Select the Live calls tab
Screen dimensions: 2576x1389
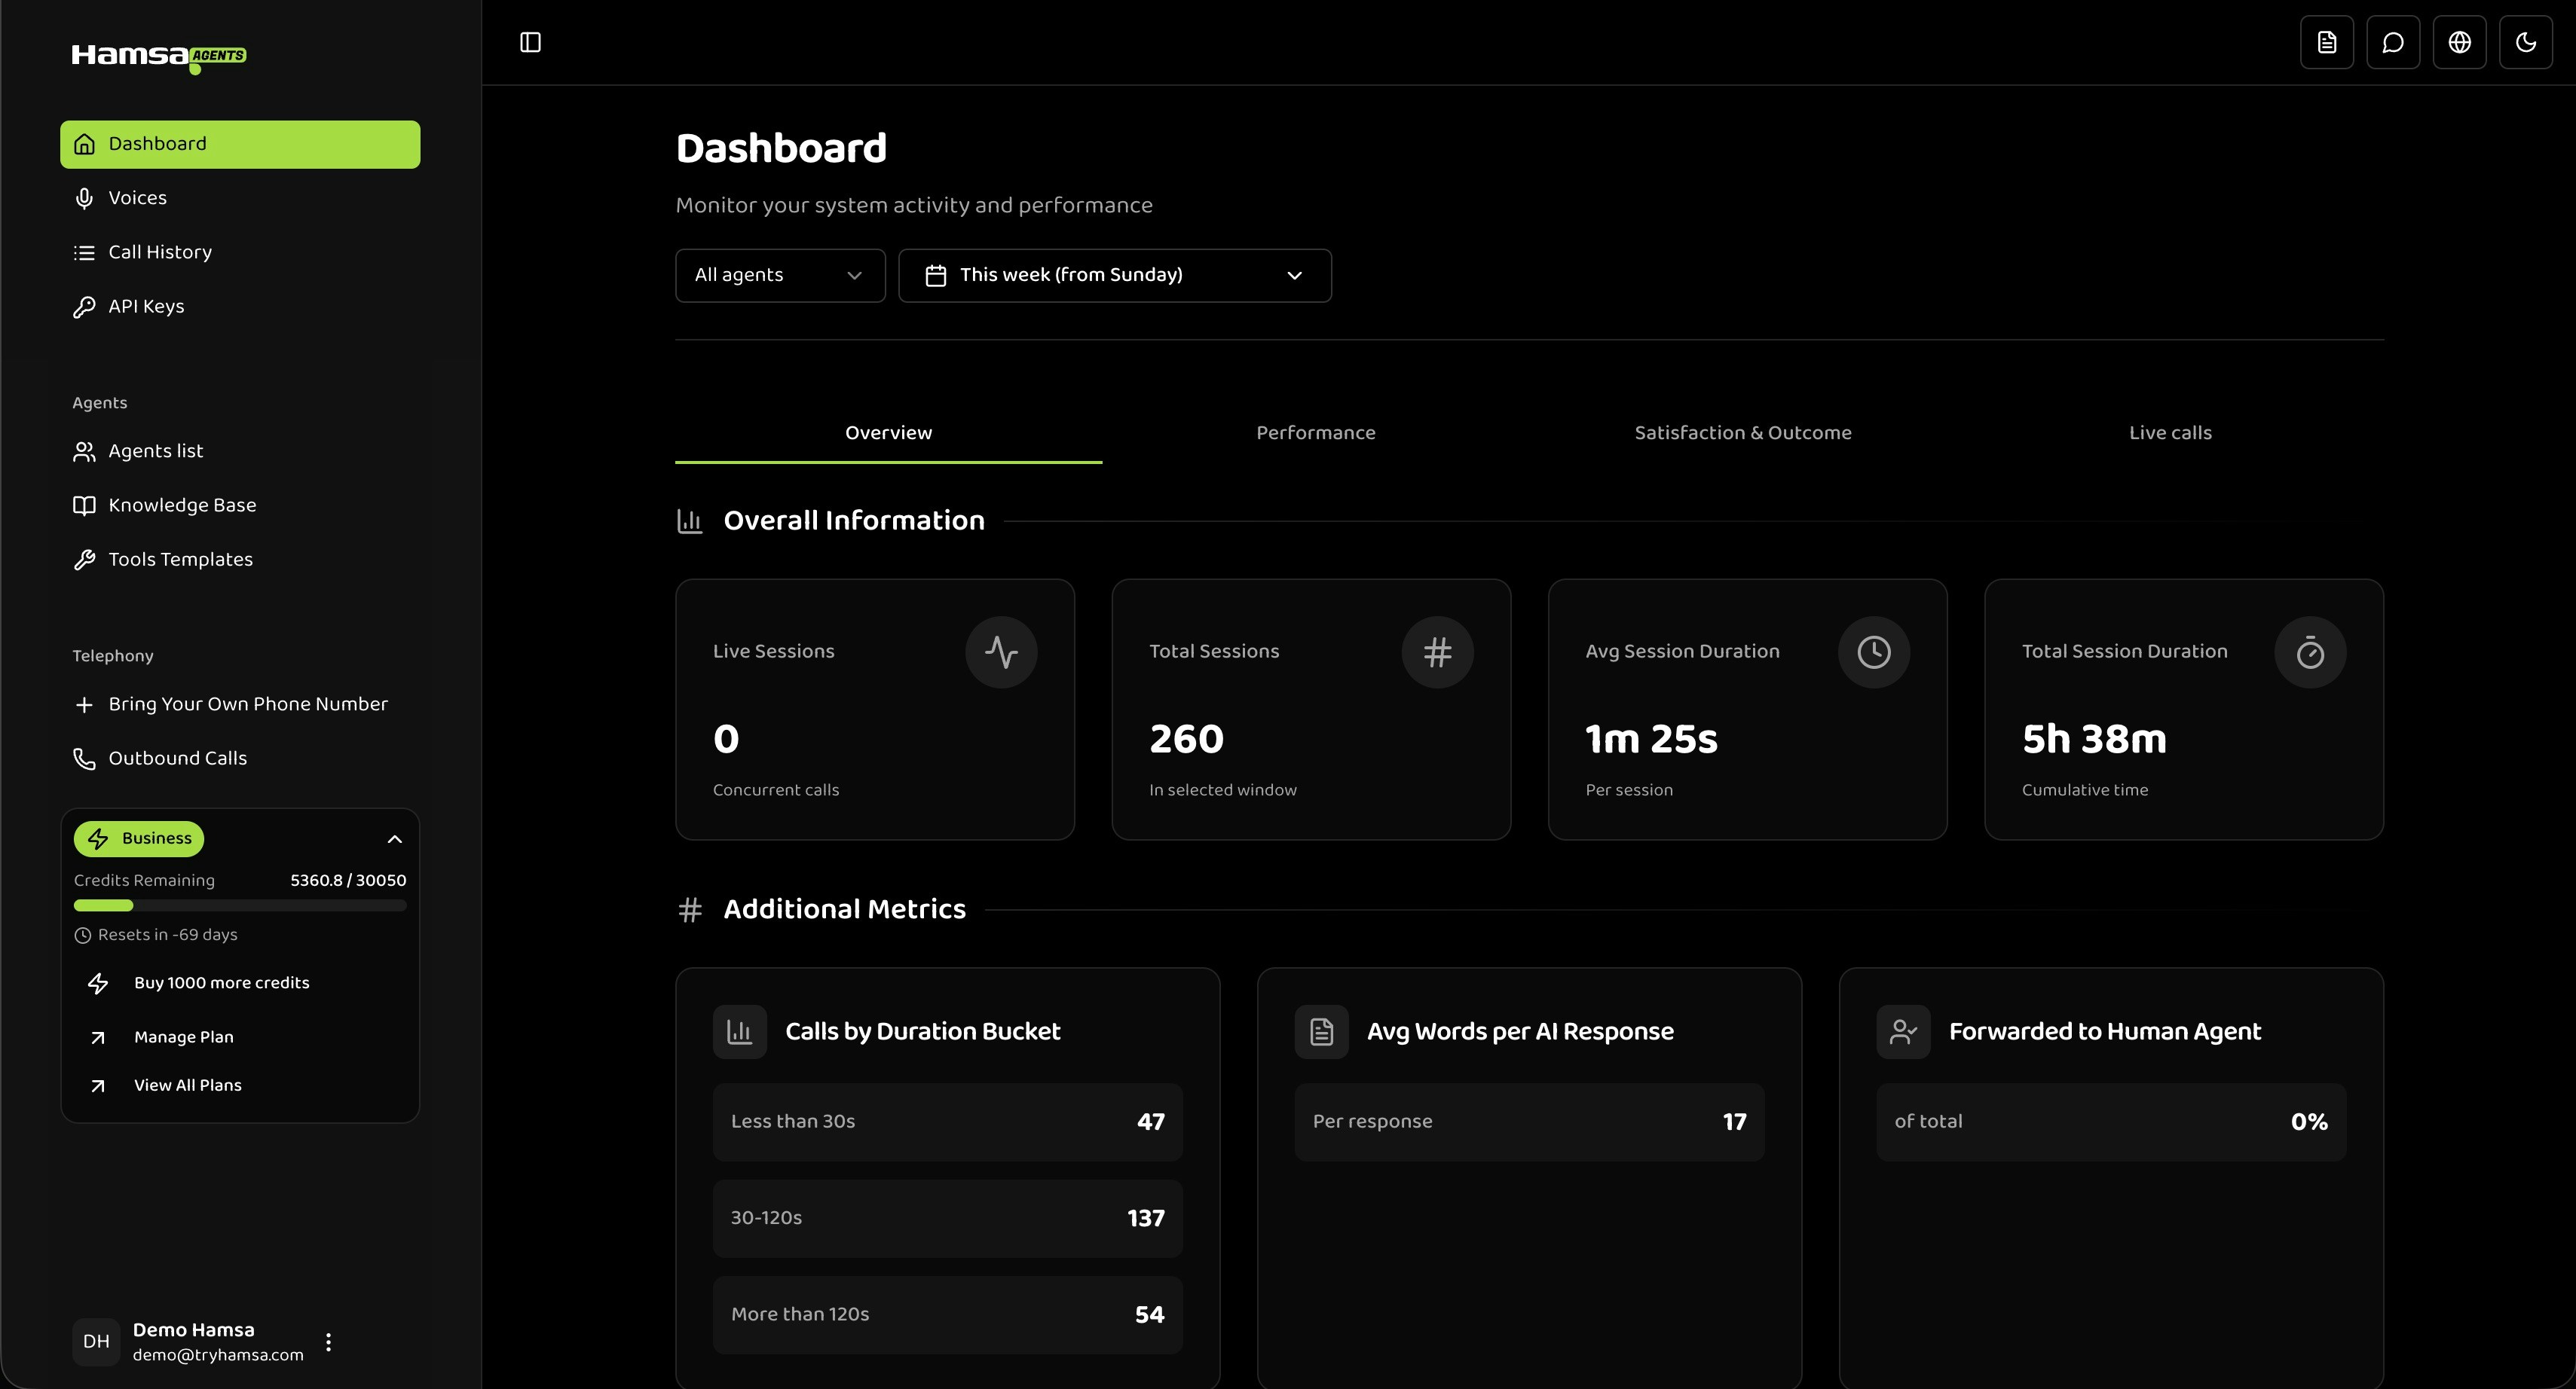click(2170, 432)
